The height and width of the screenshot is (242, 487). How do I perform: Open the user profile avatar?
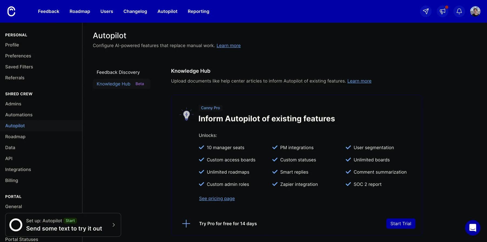click(x=475, y=11)
